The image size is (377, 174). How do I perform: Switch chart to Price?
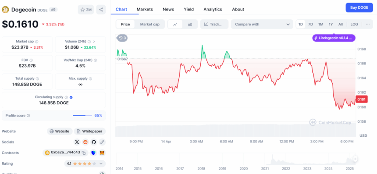[125, 24]
